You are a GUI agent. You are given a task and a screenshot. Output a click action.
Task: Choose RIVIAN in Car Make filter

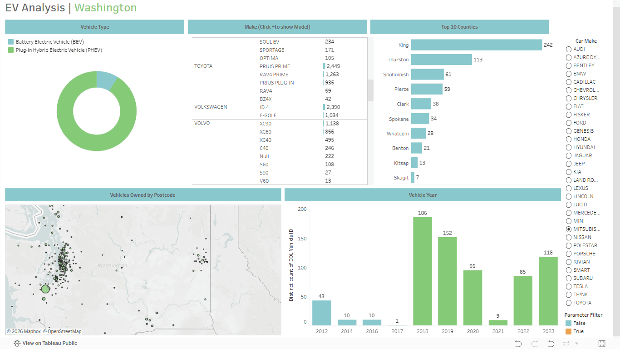coord(568,262)
